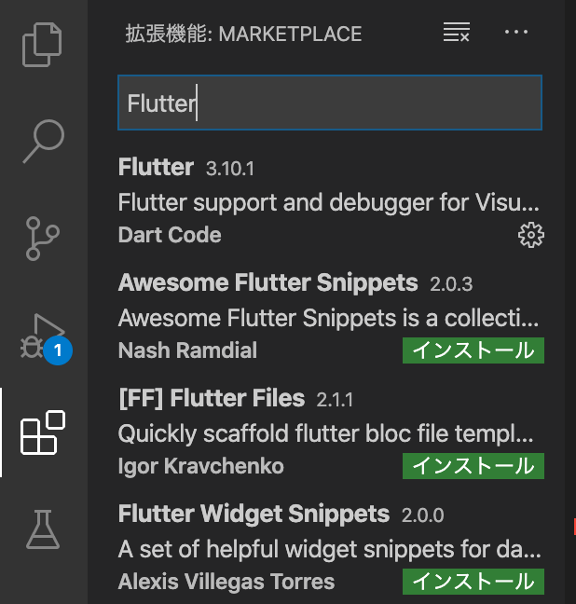This screenshot has width=576, height=604.
Task: Install Flutter Widget Snippets extension
Action: pyautogui.click(x=473, y=582)
